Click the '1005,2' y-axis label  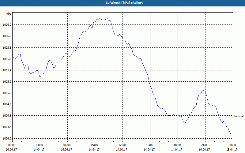tap(7, 82)
